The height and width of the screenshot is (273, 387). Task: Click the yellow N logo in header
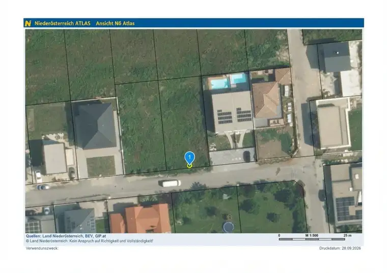click(x=28, y=23)
